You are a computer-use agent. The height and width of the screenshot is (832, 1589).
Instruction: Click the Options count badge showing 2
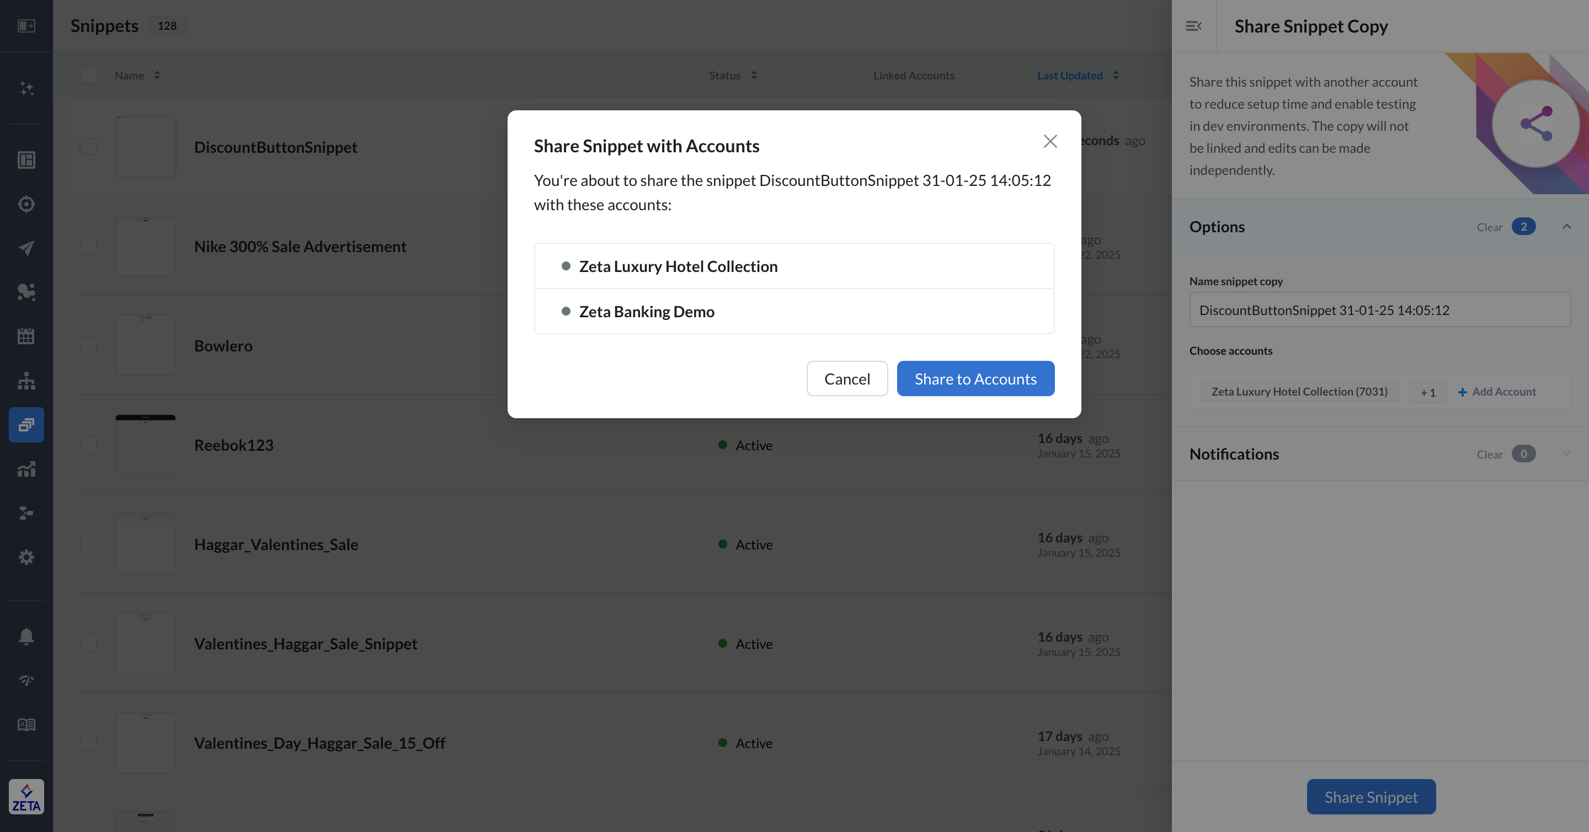1523,226
